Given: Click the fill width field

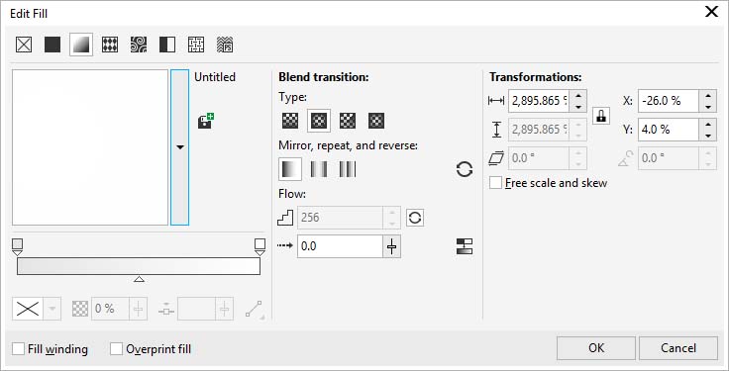Looking at the screenshot, I should tap(539, 101).
